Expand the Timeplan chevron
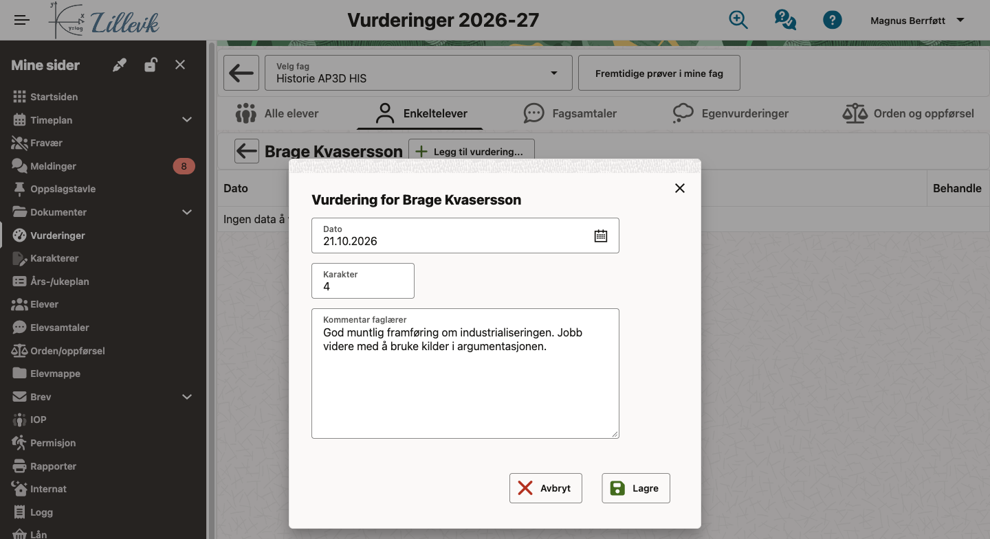Viewport: 990px width, 539px height. coord(187,120)
